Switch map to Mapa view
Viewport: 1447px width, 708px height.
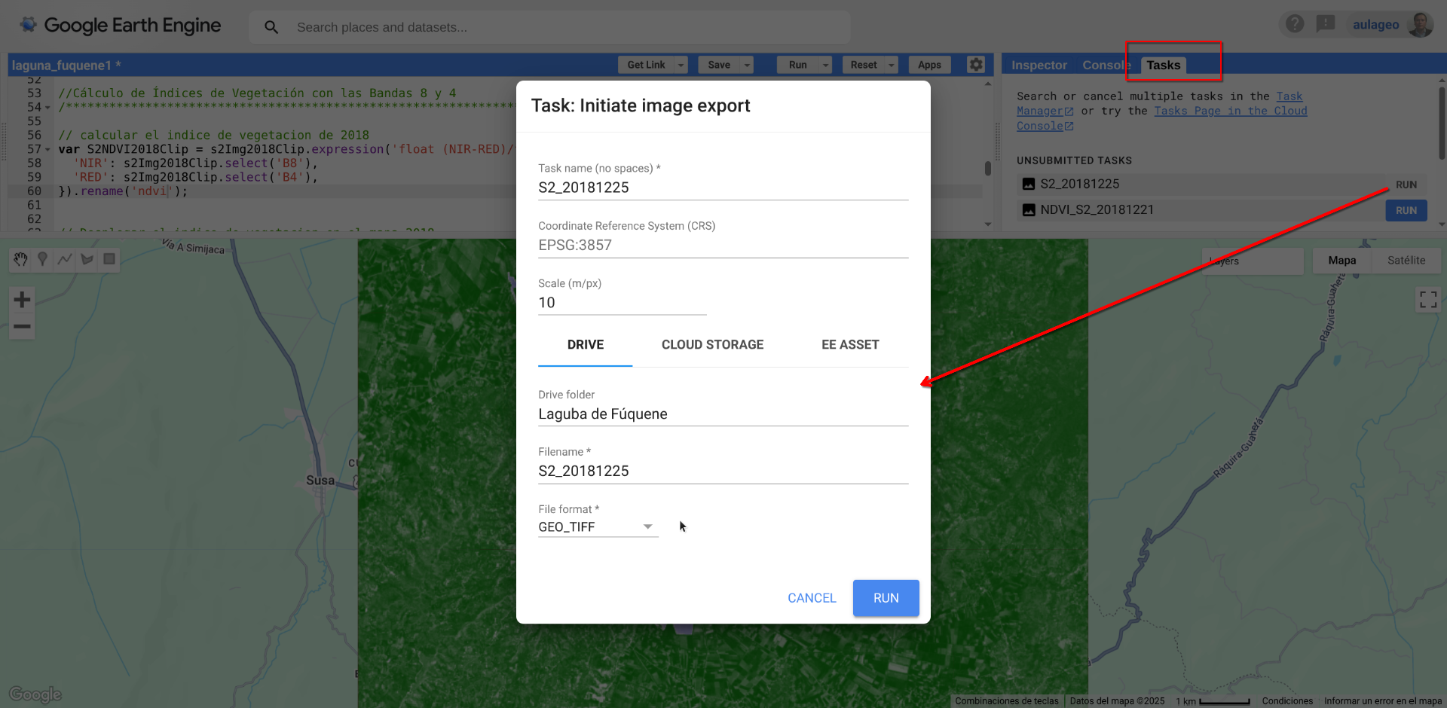pyautogui.click(x=1341, y=261)
